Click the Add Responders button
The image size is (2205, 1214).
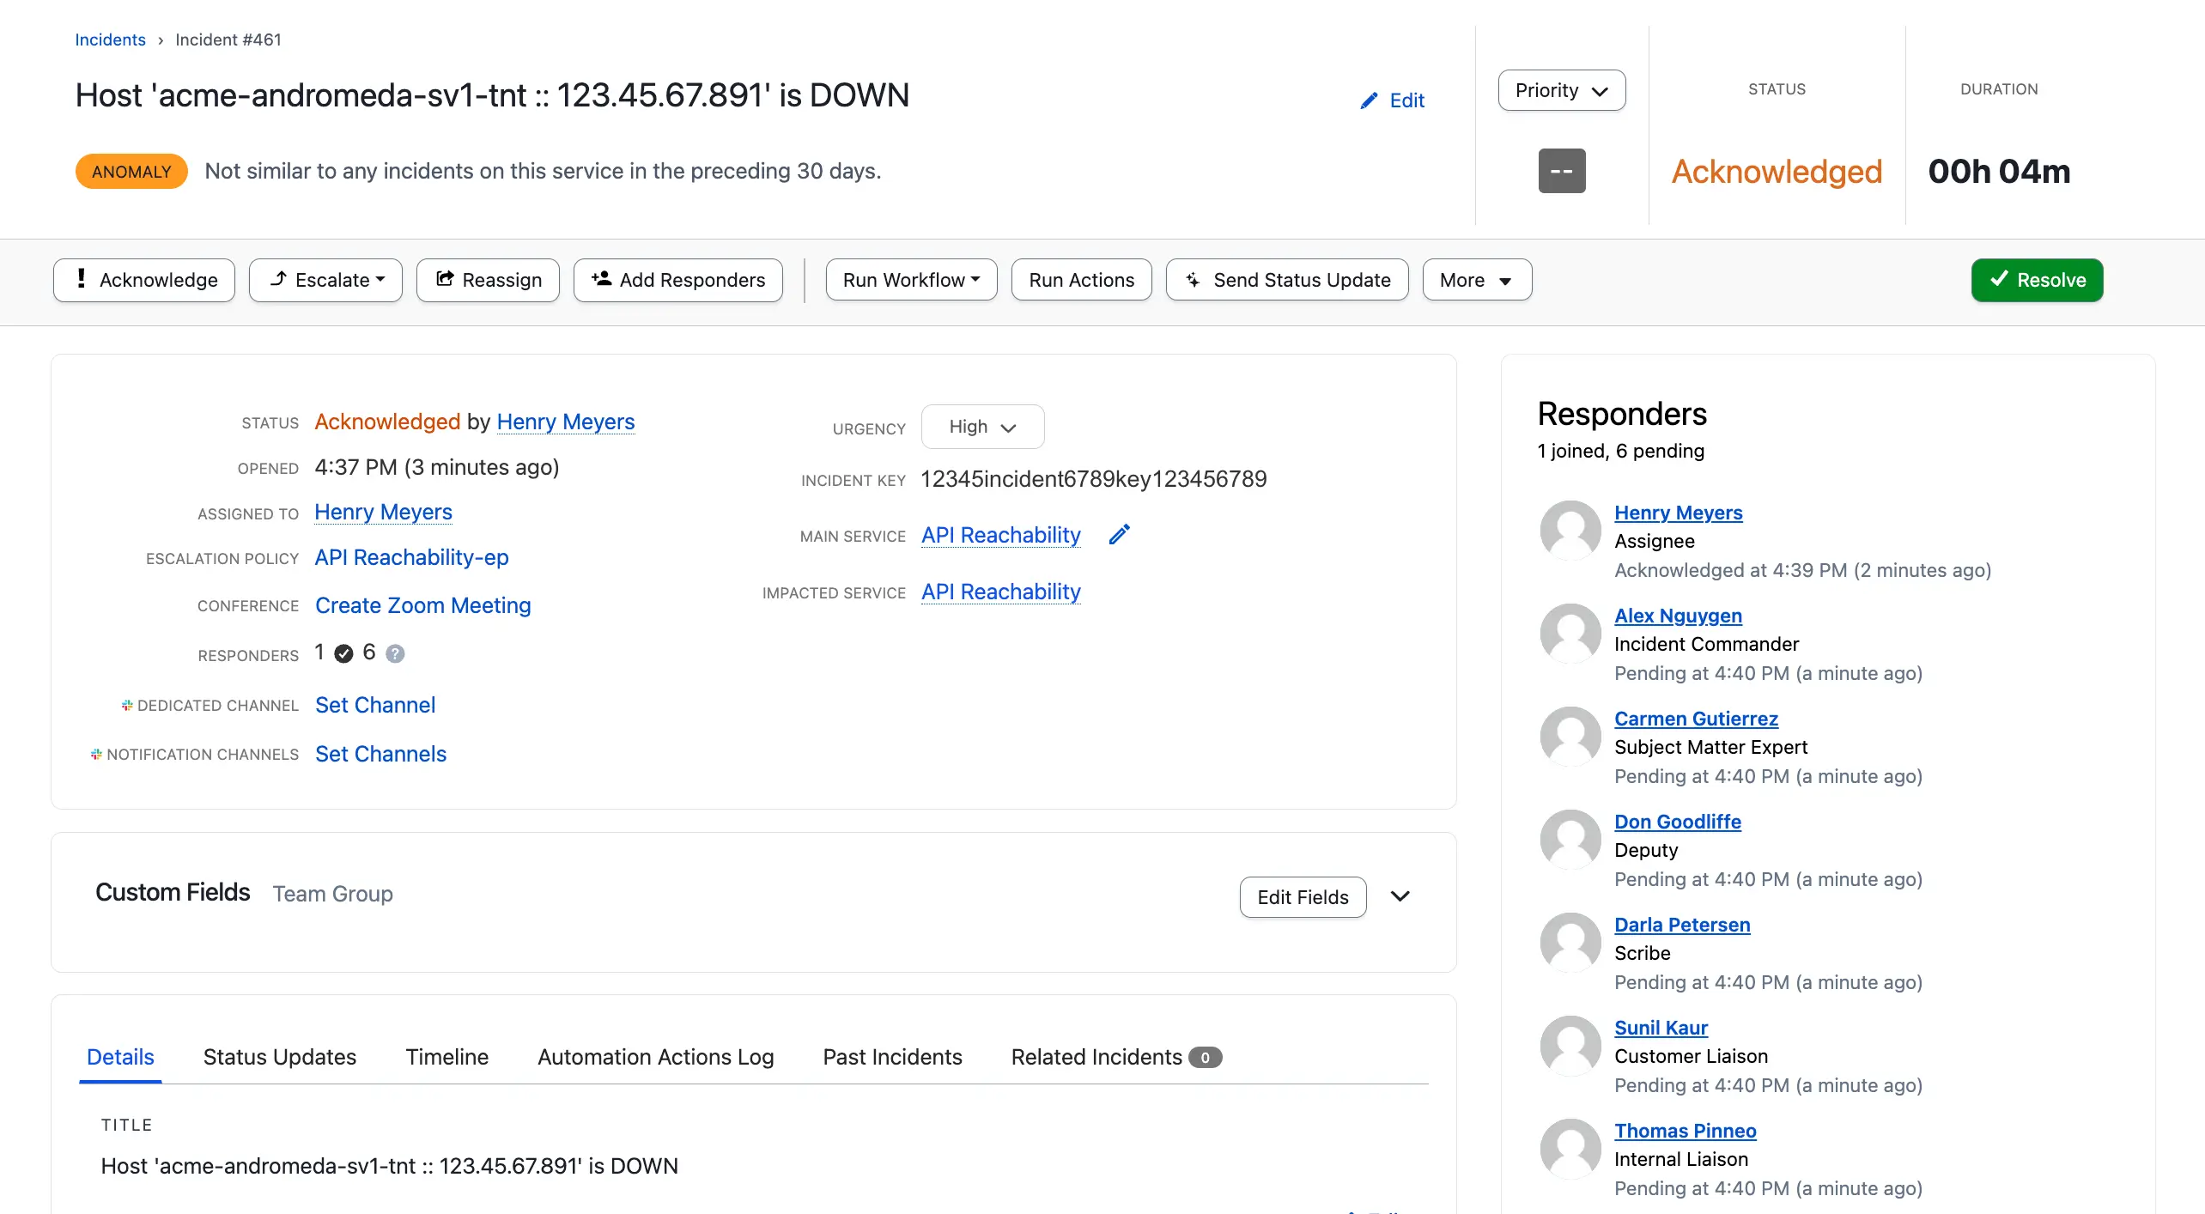tap(677, 280)
